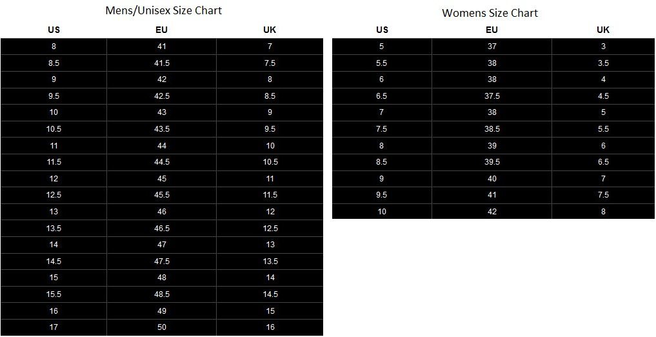The height and width of the screenshot is (337, 656).
Task: Click the US header in Womens chart
Action: click(382, 30)
